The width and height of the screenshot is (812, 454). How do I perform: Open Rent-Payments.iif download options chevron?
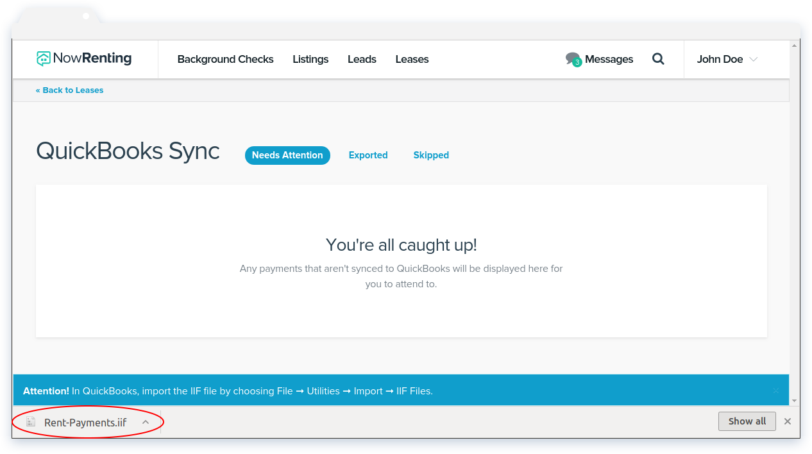pos(146,422)
